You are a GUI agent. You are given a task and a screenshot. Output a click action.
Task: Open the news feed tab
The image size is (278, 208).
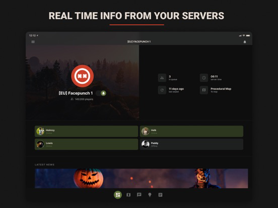click(x=160, y=195)
